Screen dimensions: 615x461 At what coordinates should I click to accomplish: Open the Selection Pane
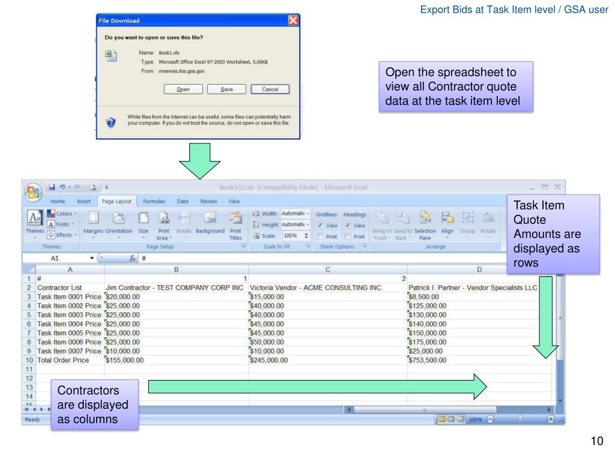[x=425, y=226]
